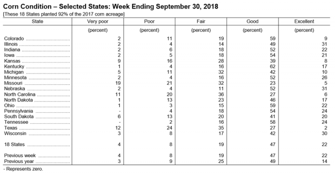Click Missouri's Very poor value 19
Viewport: 335px width, 176px height.
118,83
